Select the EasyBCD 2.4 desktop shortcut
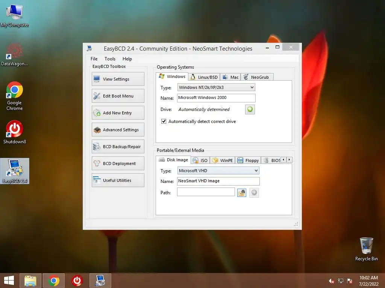Screen dimensions: 385x288 pyautogui.click(x=15, y=171)
